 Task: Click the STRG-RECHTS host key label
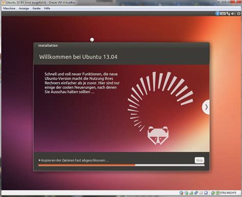click(228, 193)
